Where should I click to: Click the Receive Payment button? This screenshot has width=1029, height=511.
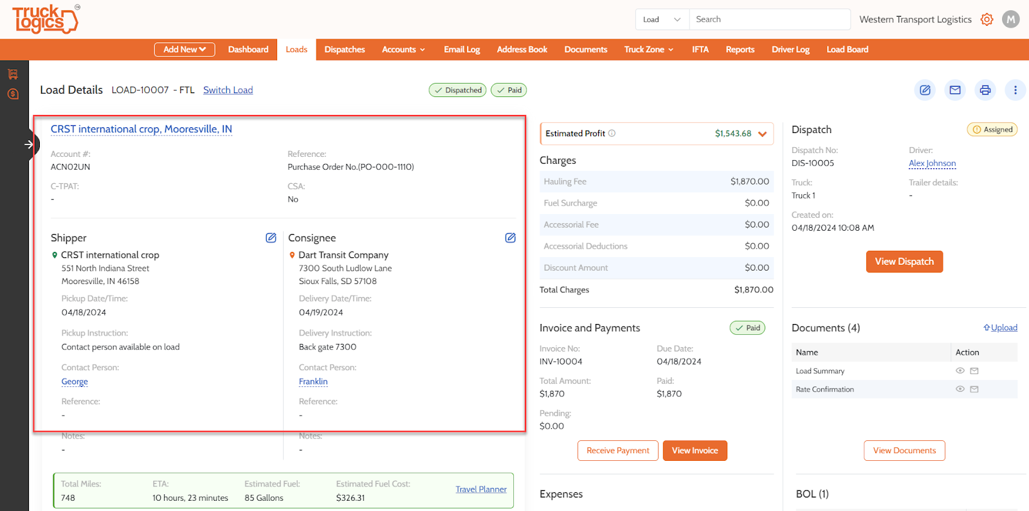tap(618, 451)
